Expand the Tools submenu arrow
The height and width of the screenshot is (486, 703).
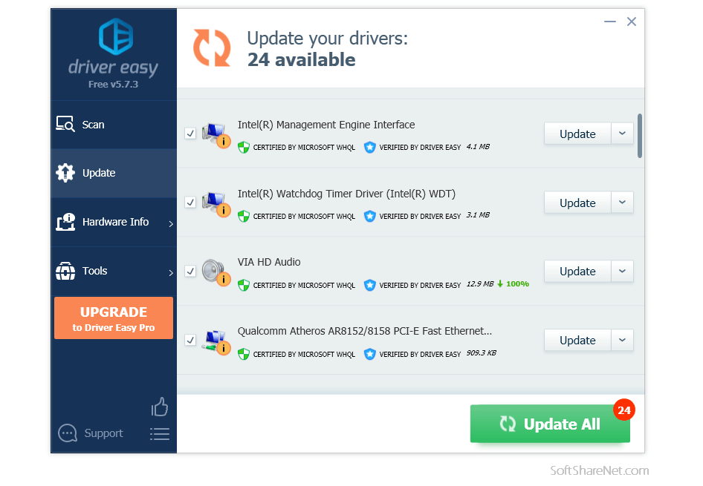(x=171, y=272)
